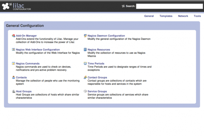Open the General menu
Screen dimensions: 204x136
(x=149, y=16)
